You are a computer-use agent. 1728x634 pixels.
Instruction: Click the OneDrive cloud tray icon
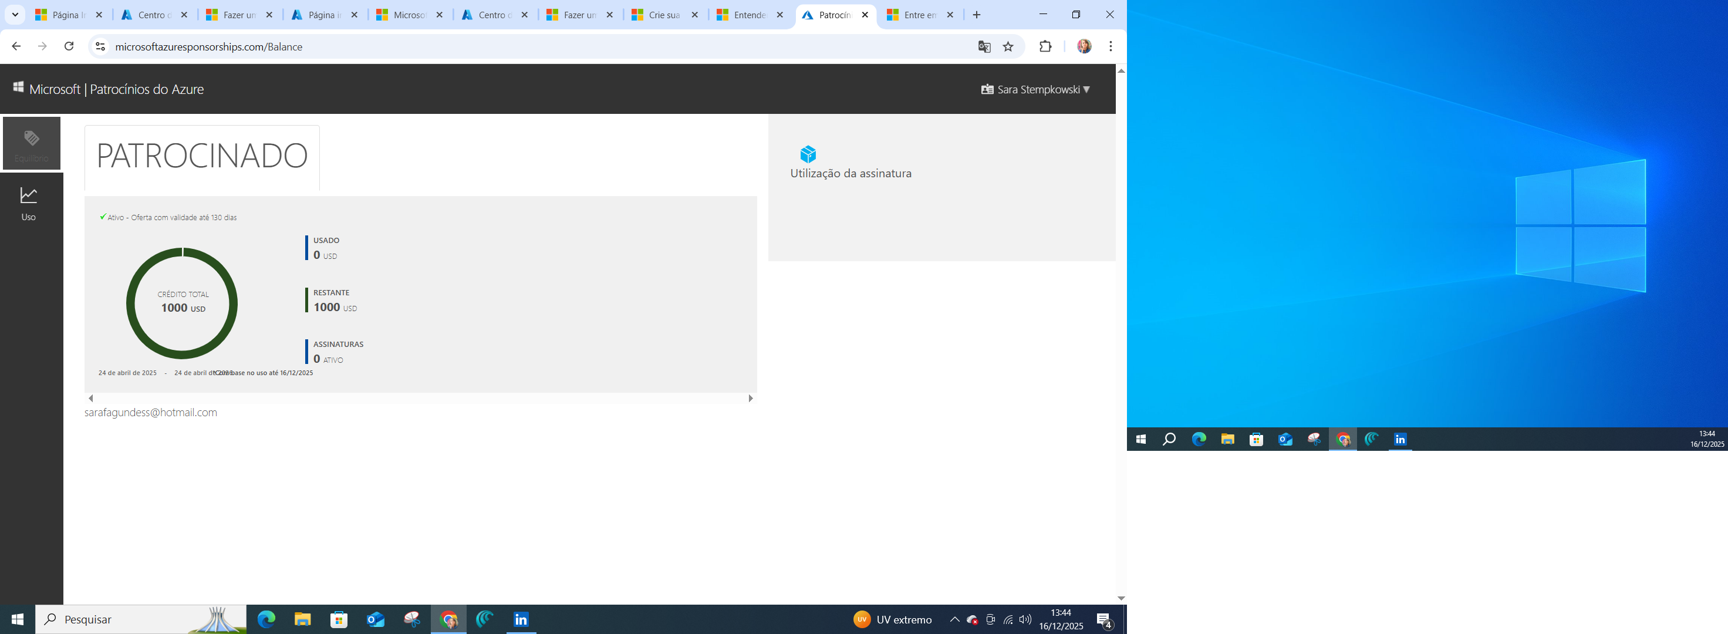(x=972, y=619)
